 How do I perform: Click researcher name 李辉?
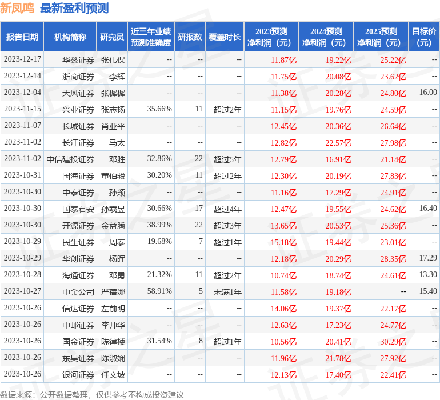click(x=117, y=77)
